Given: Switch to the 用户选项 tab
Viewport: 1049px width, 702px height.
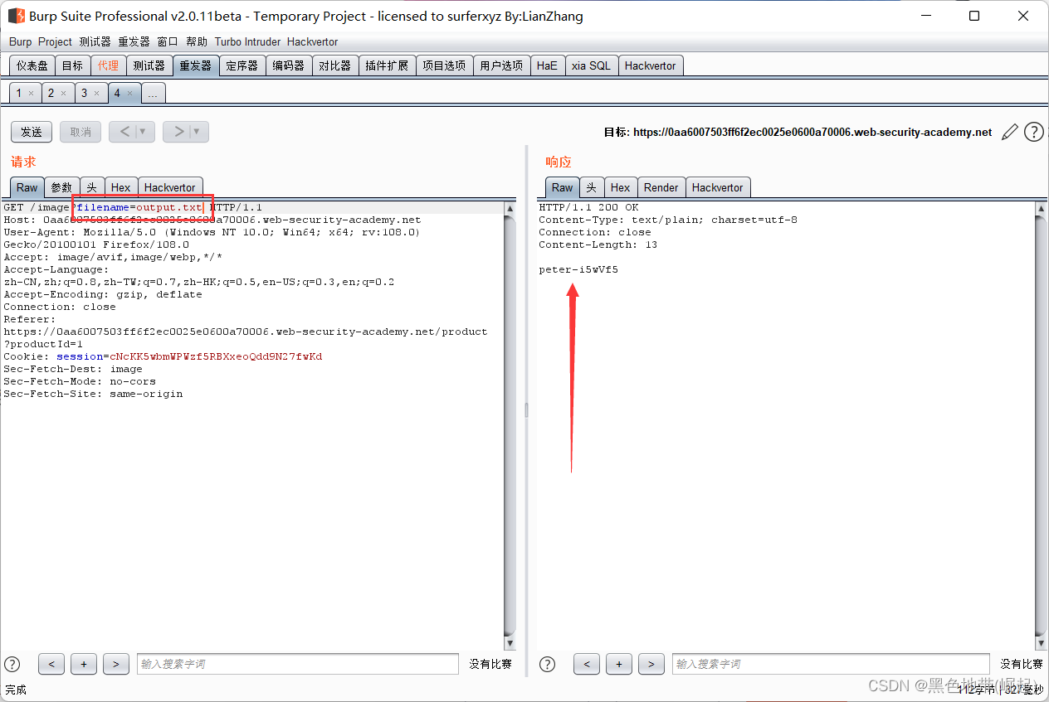Looking at the screenshot, I should click(502, 65).
